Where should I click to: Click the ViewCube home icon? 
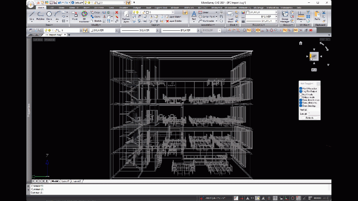[x=301, y=43]
